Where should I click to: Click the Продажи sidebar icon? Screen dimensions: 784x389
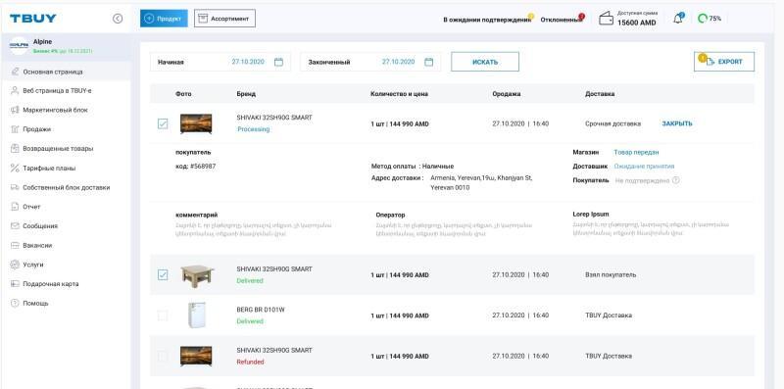pos(15,129)
